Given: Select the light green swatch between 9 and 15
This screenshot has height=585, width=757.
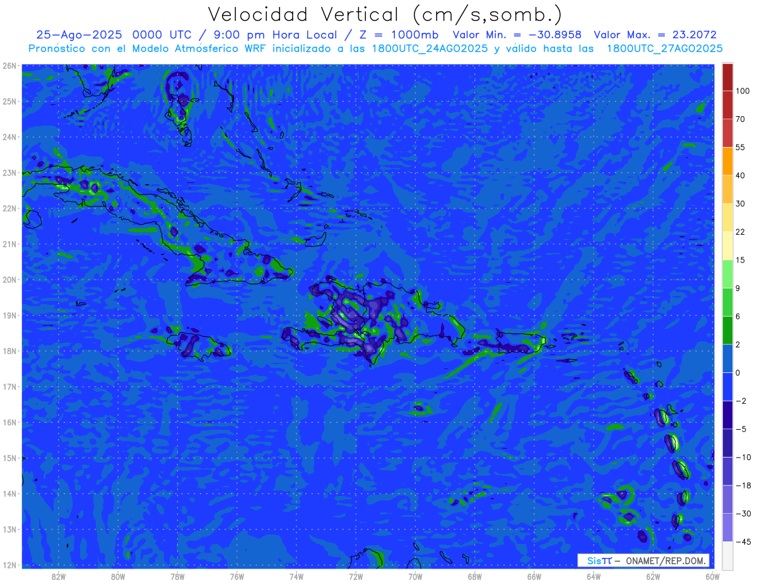Looking at the screenshot, I should pos(727,274).
